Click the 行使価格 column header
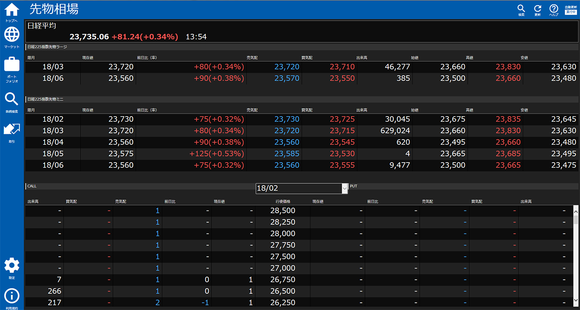The image size is (580, 310). pos(283,201)
